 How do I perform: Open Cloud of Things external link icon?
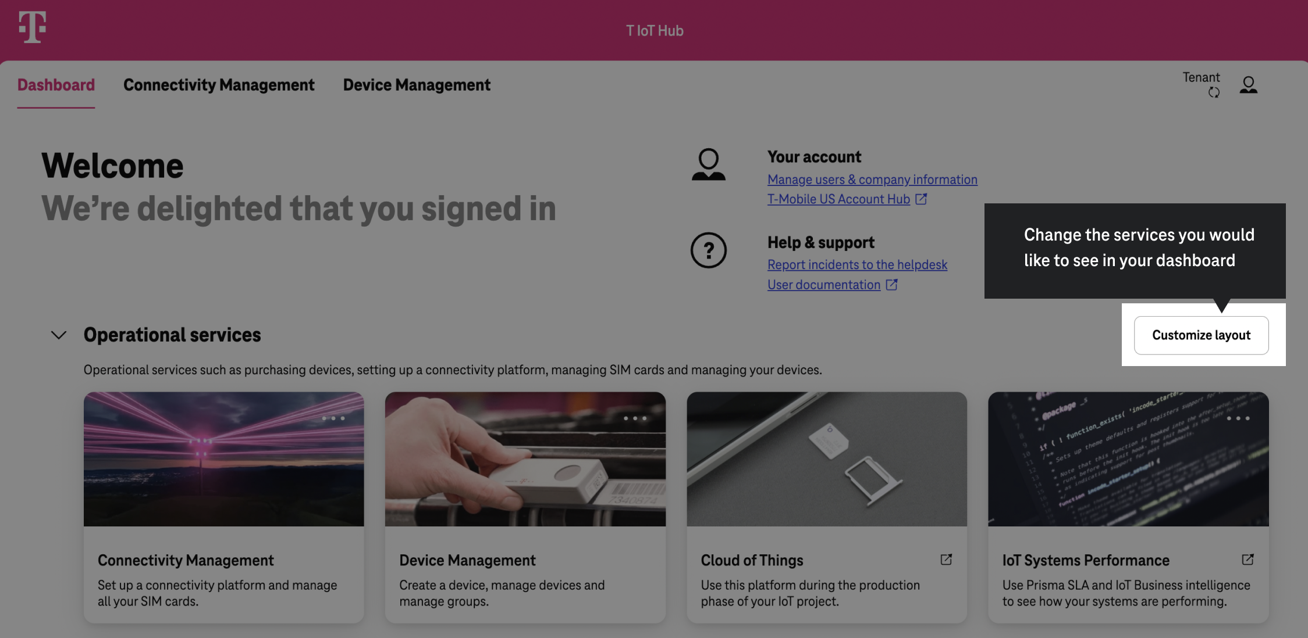coord(946,560)
